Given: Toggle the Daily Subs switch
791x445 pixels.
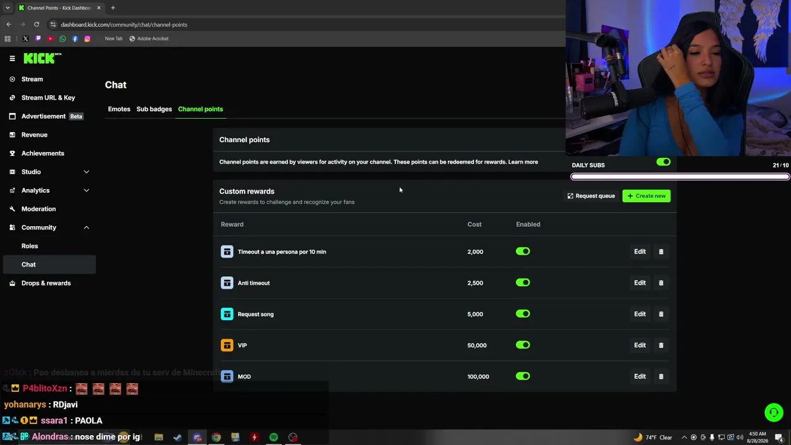Looking at the screenshot, I should pos(663,162).
